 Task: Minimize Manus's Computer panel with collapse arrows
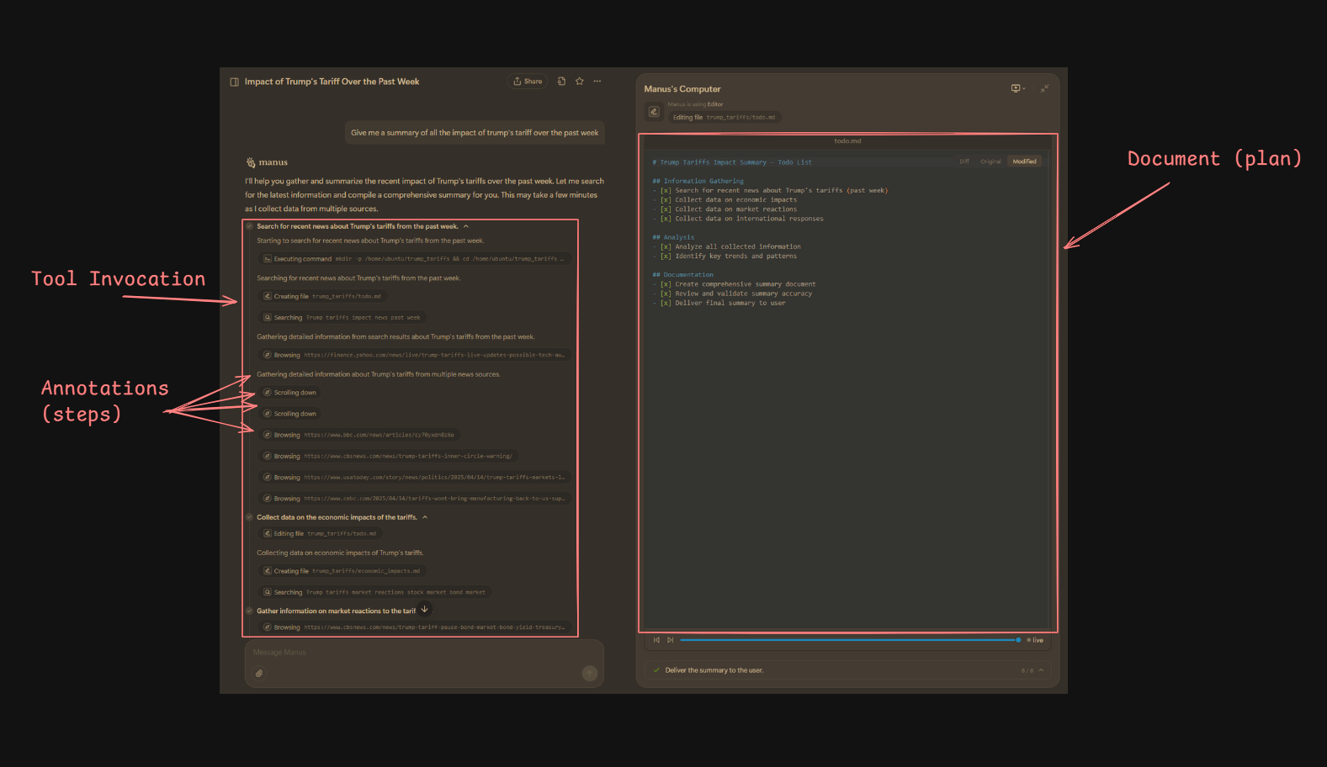click(x=1044, y=88)
